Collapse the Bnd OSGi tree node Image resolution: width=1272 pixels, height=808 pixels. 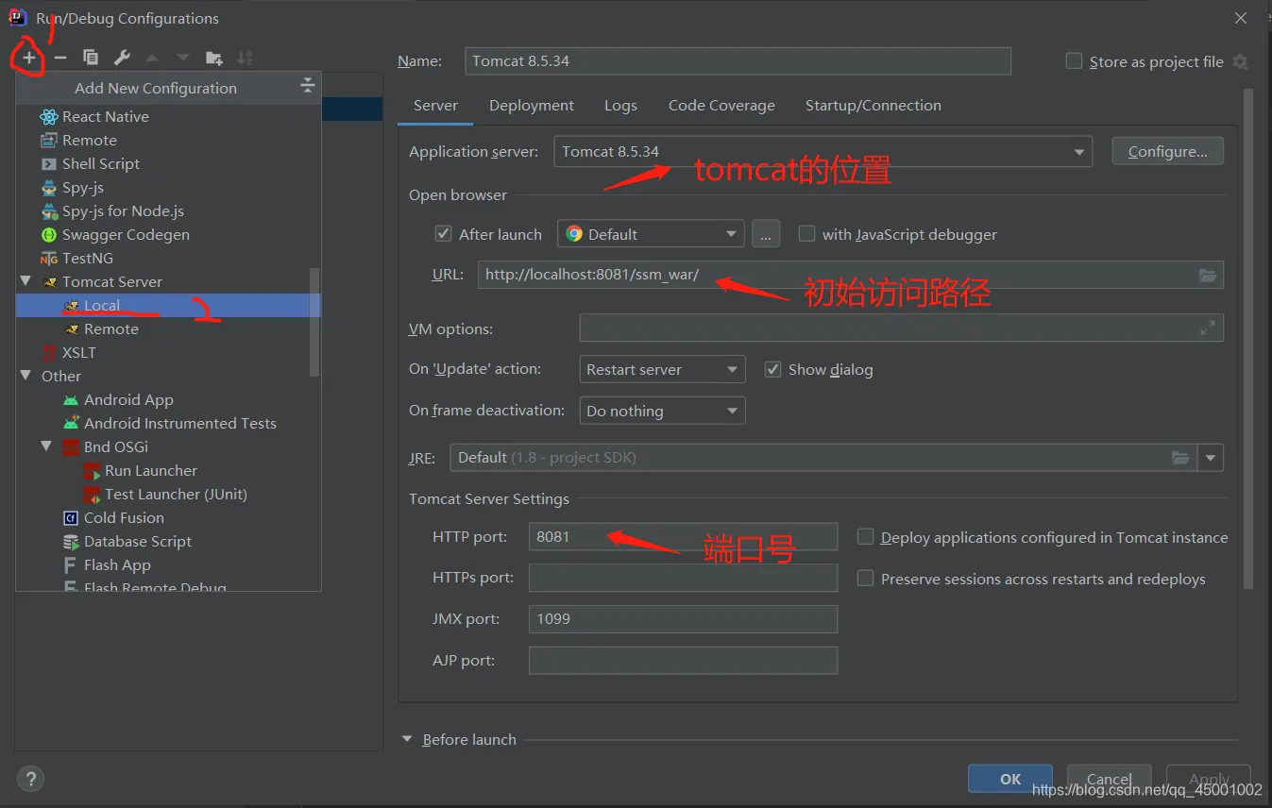(x=46, y=446)
